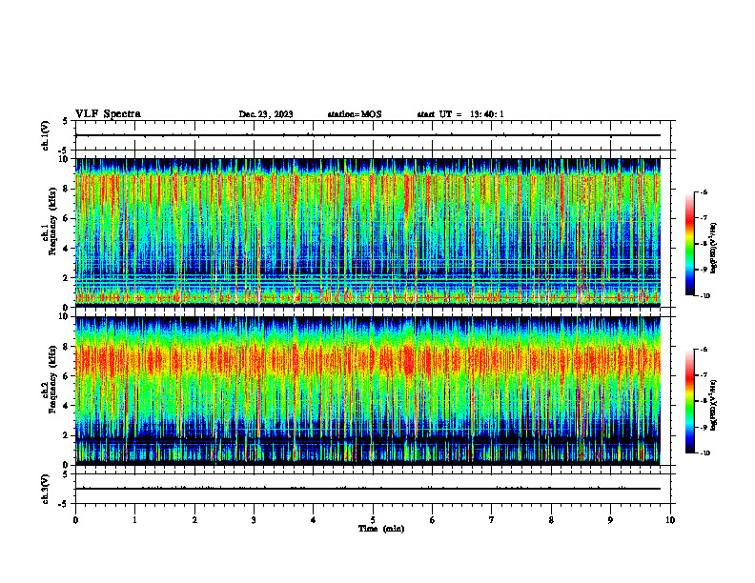Click the time axis tick label "1"
Screen dimensions: 755x583
(x=134, y=520)
